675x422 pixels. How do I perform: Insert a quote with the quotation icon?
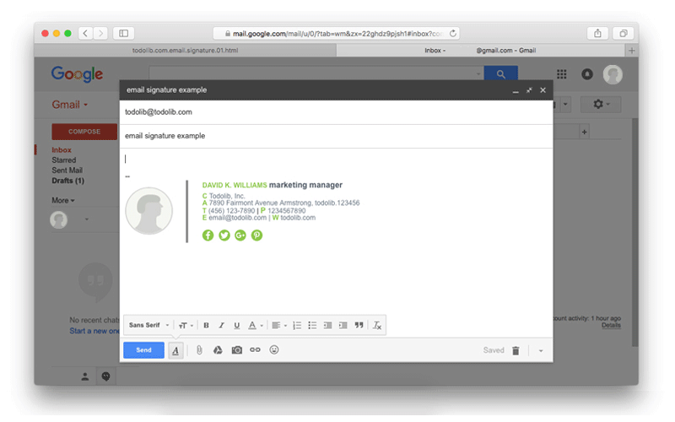point(359,325)
